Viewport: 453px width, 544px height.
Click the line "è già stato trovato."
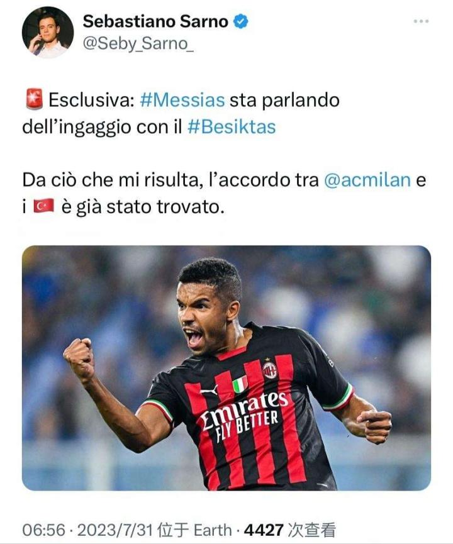(x=143, y=207)
